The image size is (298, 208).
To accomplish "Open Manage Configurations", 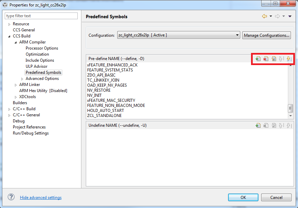I will (266, 35).
